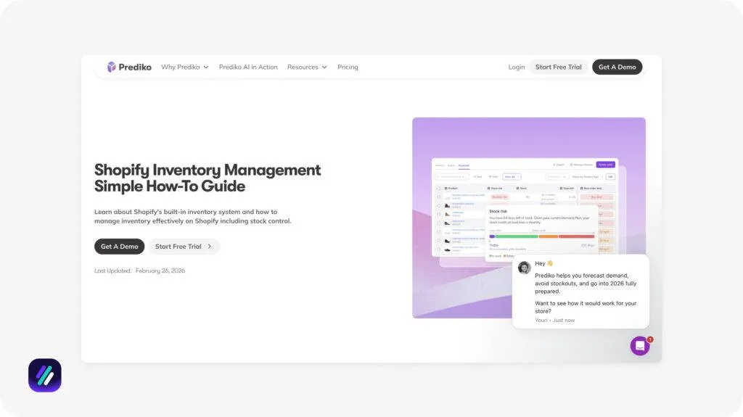Go to the Pricing page
Image resolution: width=743 pixels, height=417 pixels.
tap(348, 67)
